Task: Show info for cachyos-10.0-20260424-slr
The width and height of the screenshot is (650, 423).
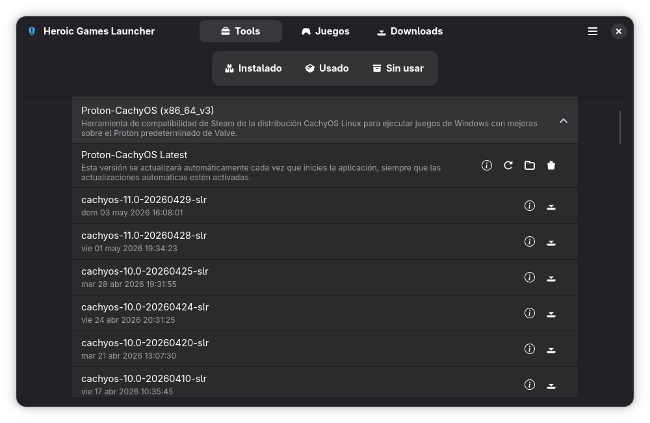Action: click(529, 313)
